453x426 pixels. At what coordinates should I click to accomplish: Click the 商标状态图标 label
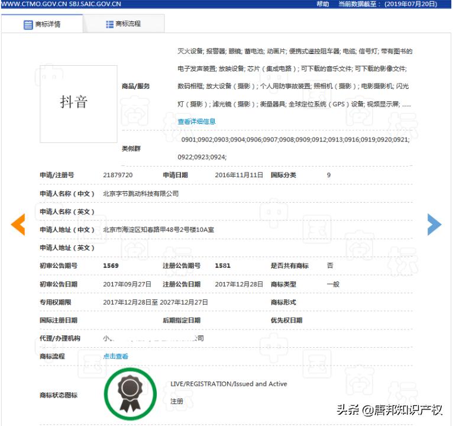click(x=59, y=395)
